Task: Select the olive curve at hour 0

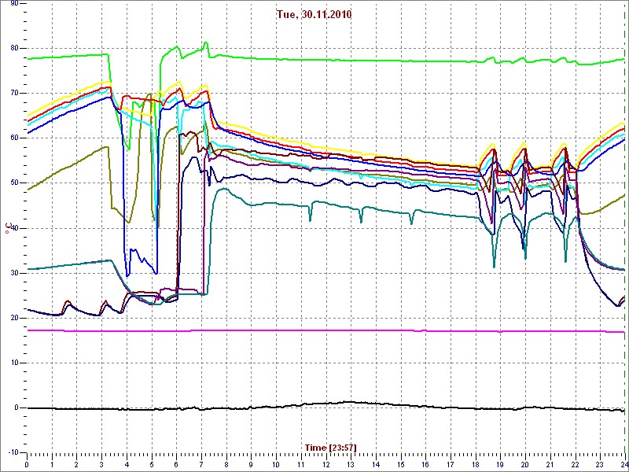Action: pyautogui.click(x=29, y=189)
